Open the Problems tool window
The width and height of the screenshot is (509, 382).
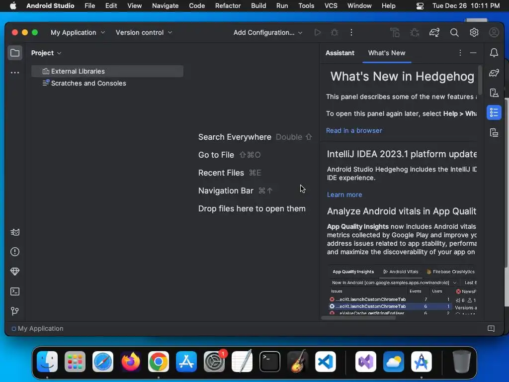pos(15,252)
